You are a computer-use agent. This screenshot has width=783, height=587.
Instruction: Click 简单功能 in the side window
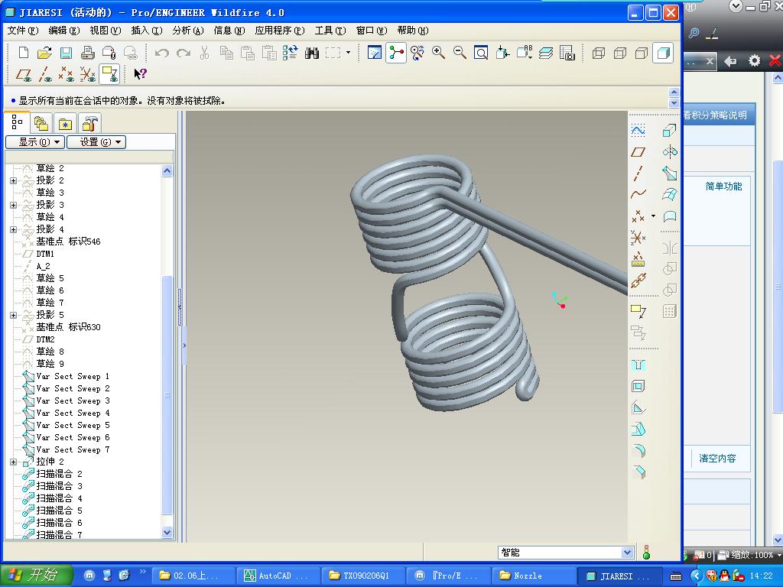723,186
